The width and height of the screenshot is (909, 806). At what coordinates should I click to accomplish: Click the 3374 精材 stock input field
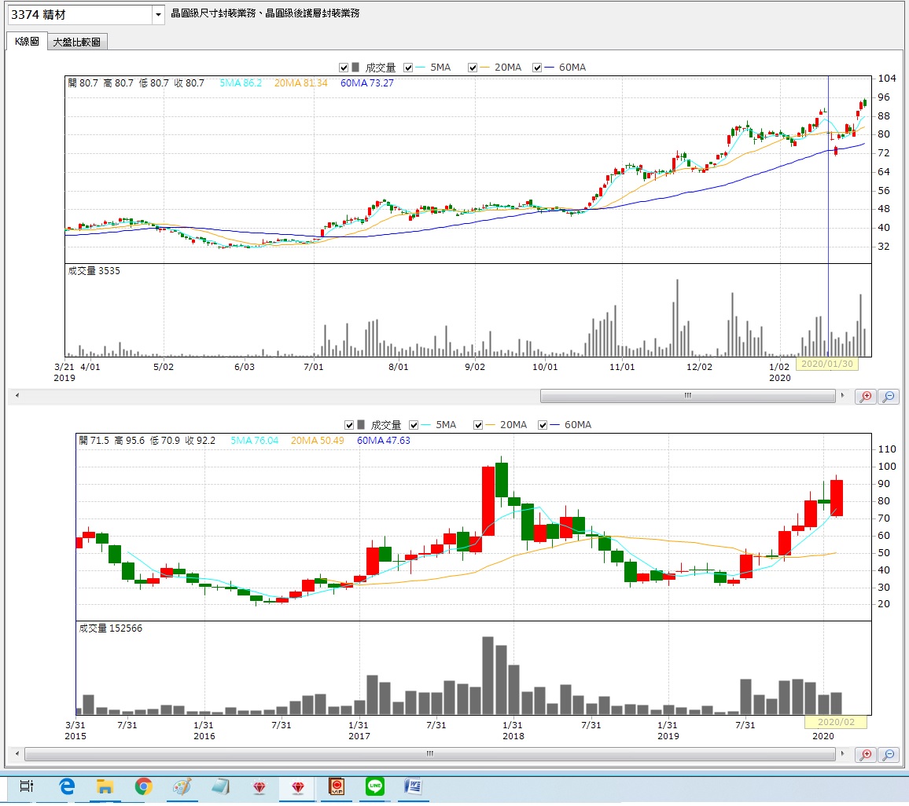79,15
